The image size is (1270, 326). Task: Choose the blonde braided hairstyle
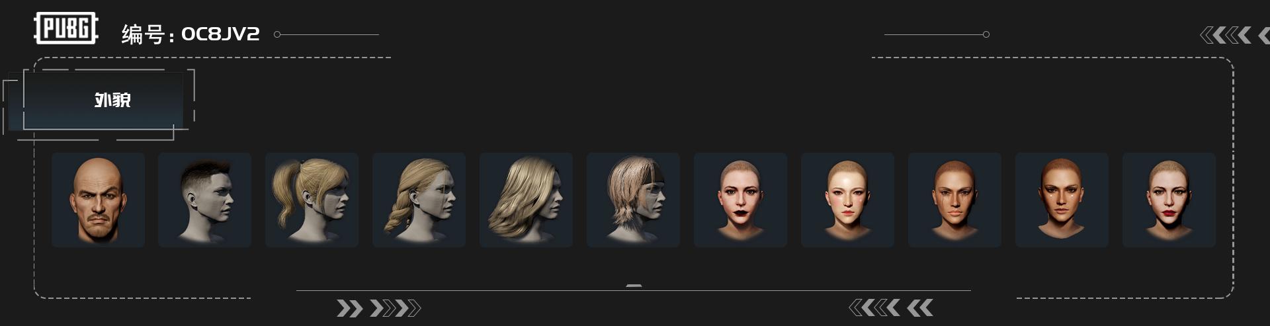point(419,200)
